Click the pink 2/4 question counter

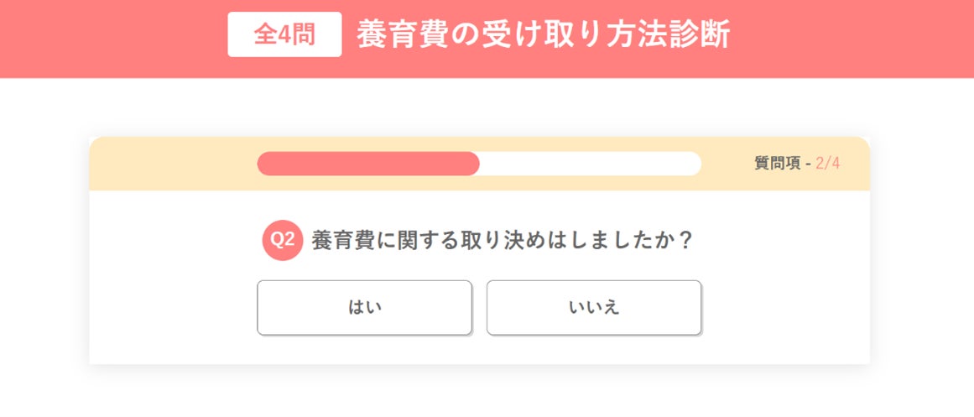[827, 164]
